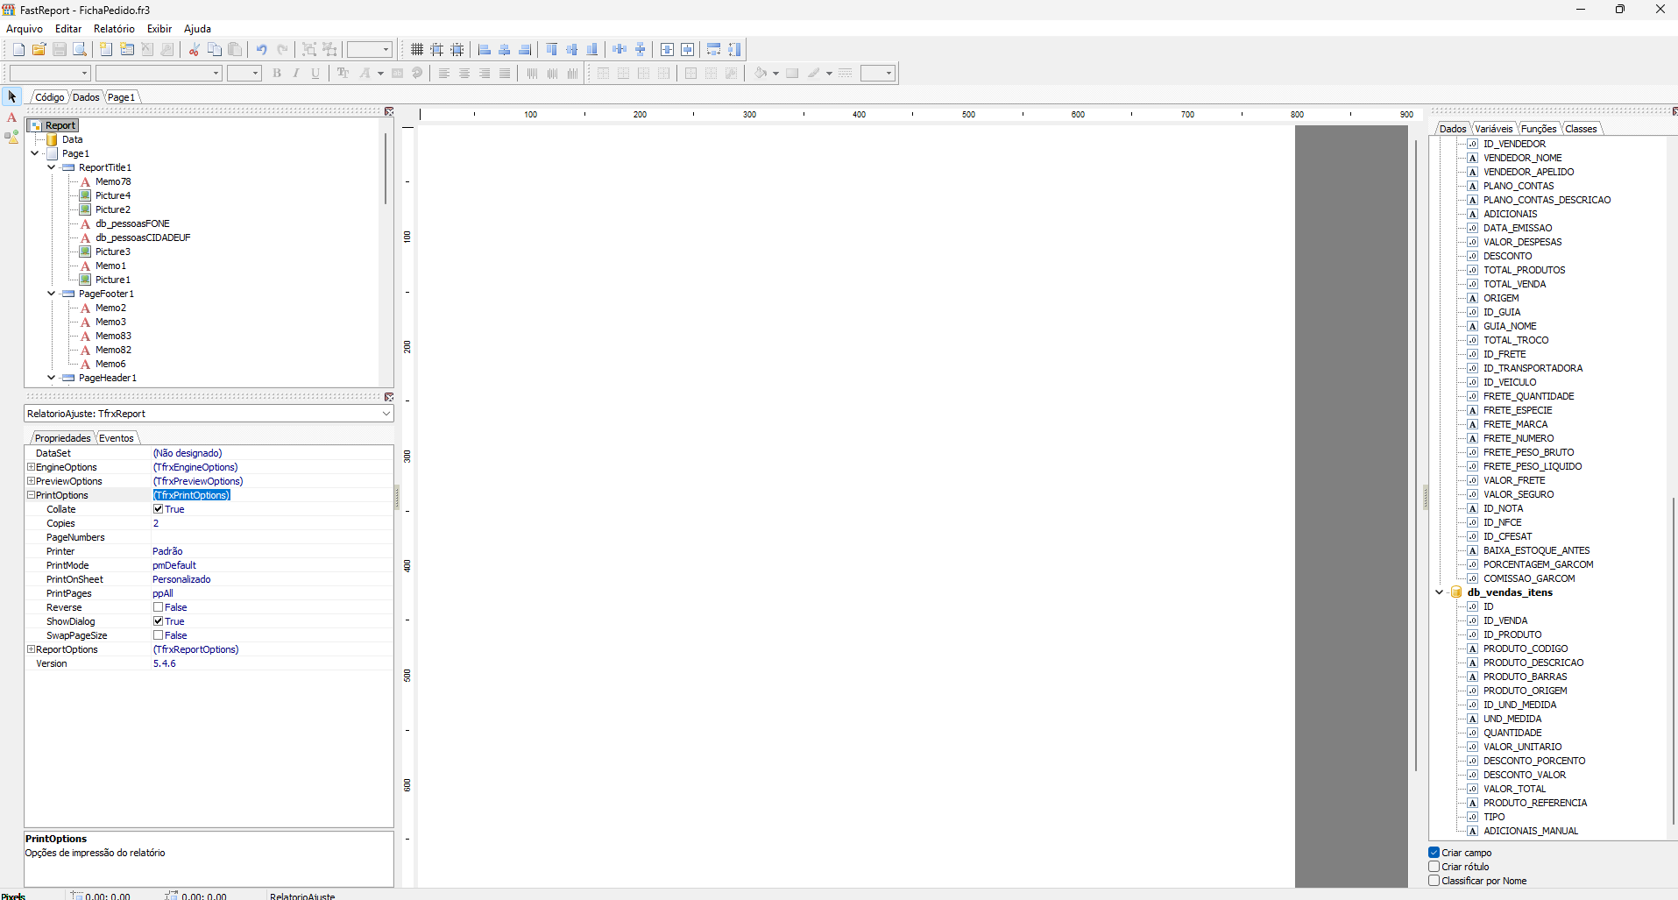Open the RelatorioAjuste object dropdown
The height and width of the screenshot is (900, 1678).
386,414
